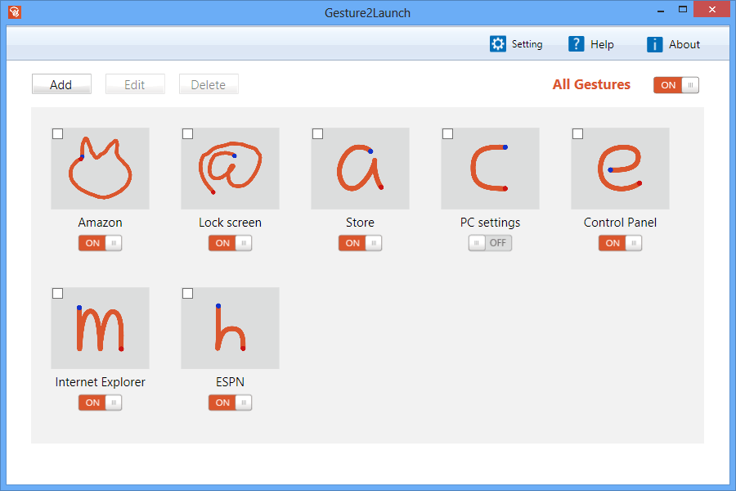Image resolution: width=736 pixels, height=491 pixels.
Task: Check the Amazon gesture checkbox
Action: 58,134
